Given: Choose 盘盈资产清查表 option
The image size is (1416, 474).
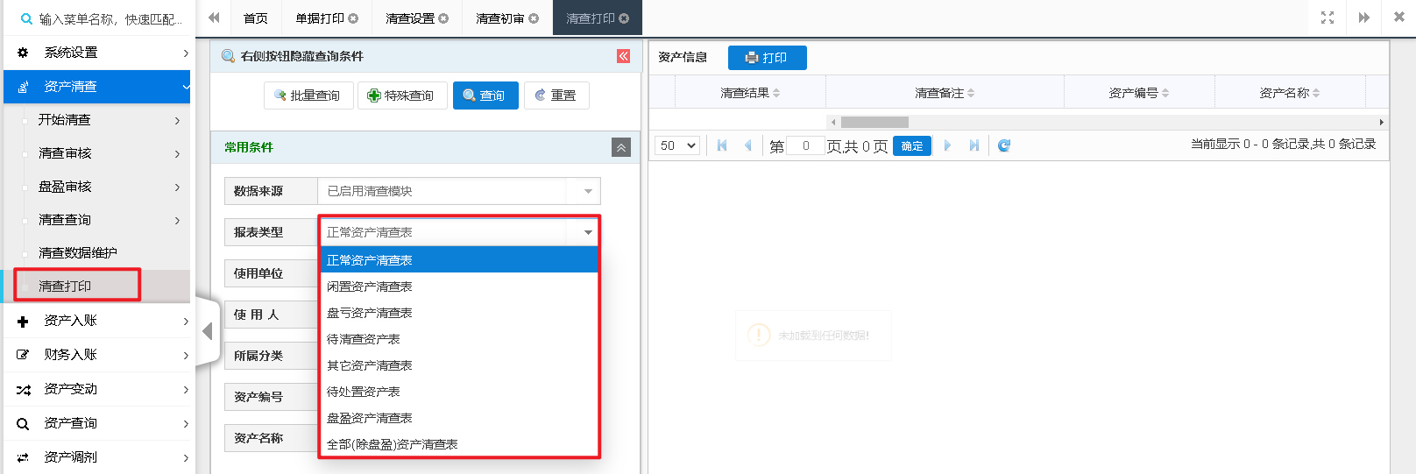Looking at the screenshot, I should (x=370, y=418).
